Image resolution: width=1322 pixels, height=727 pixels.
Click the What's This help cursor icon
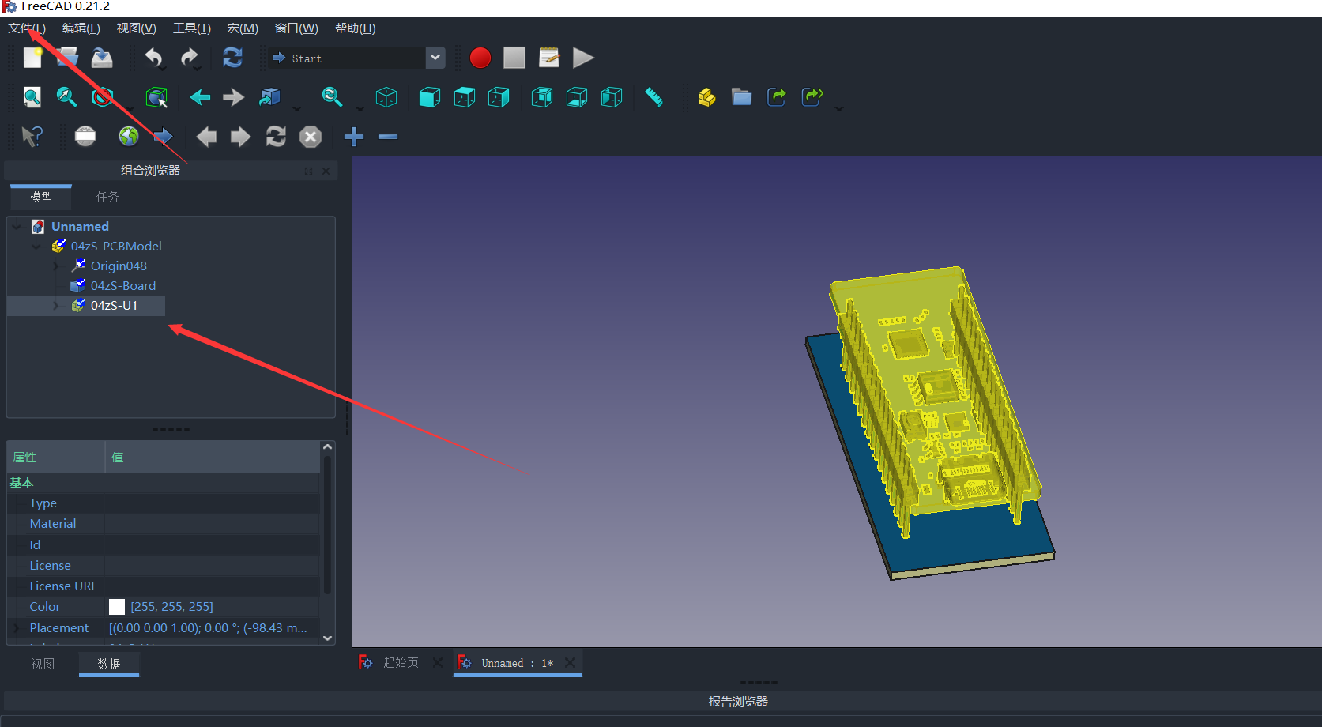[x=32, y=137]
